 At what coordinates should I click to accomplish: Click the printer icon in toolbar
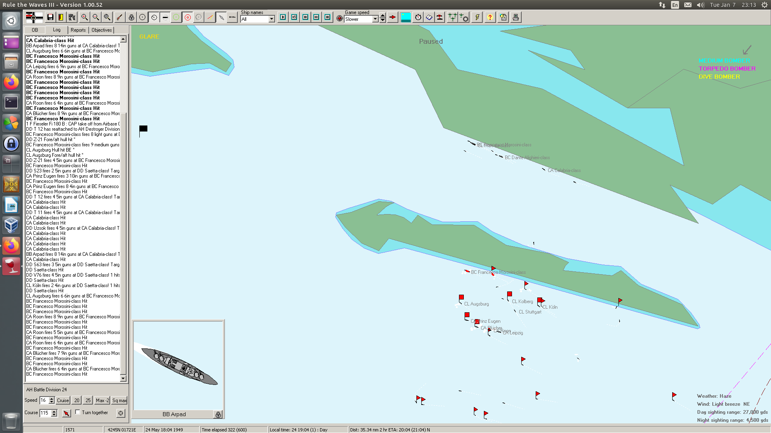click(516, 17)
